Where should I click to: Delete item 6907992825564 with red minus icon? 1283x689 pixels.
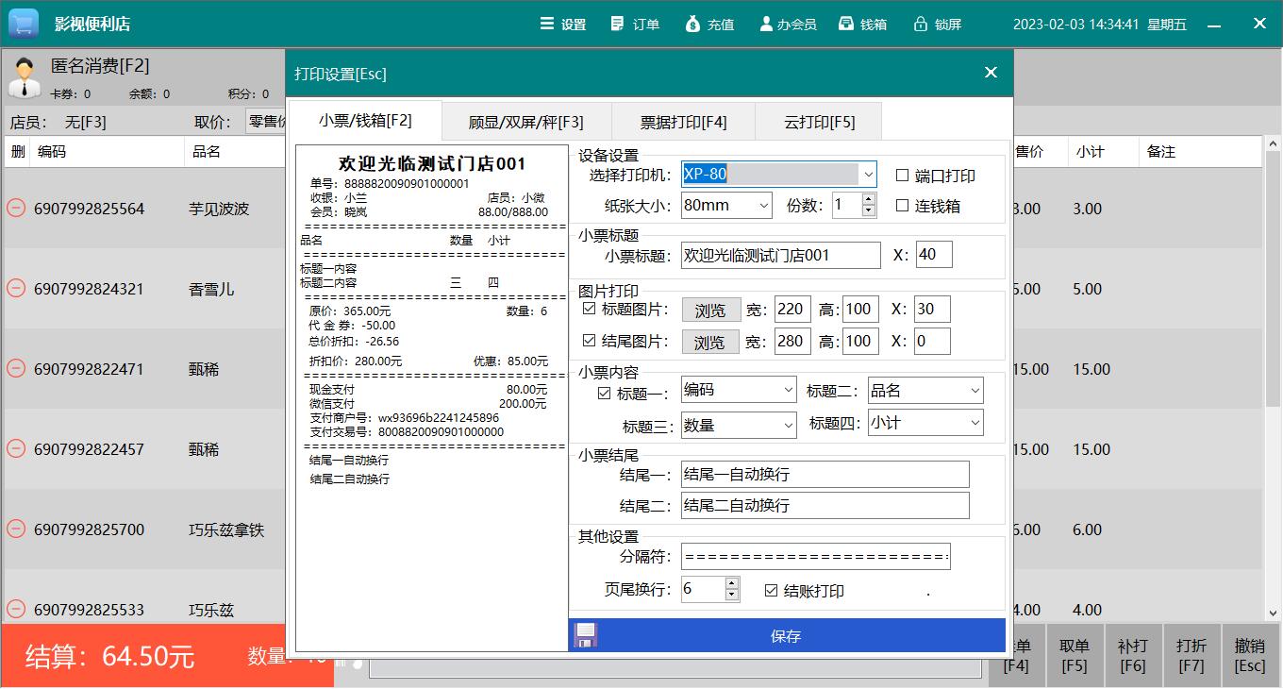(x=16, y=209)
